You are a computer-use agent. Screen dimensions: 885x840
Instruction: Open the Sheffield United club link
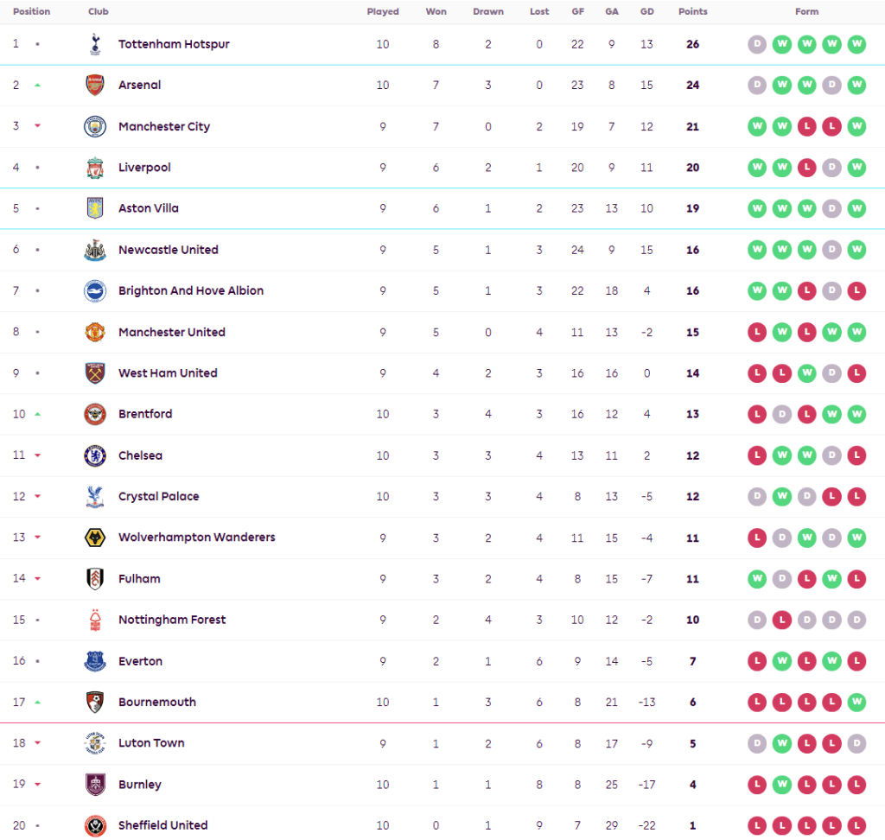coord(162,825)
